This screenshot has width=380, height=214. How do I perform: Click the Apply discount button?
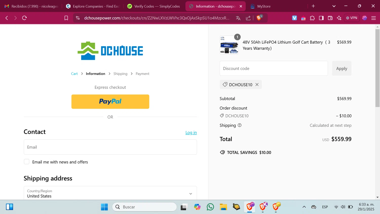341,68
